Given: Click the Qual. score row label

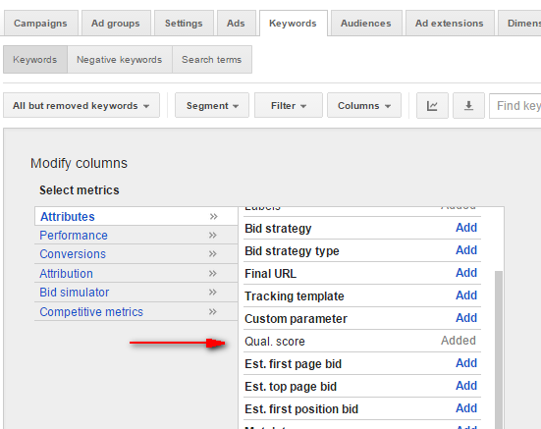Looking at the screenshot, I should (x=275, y=342).
